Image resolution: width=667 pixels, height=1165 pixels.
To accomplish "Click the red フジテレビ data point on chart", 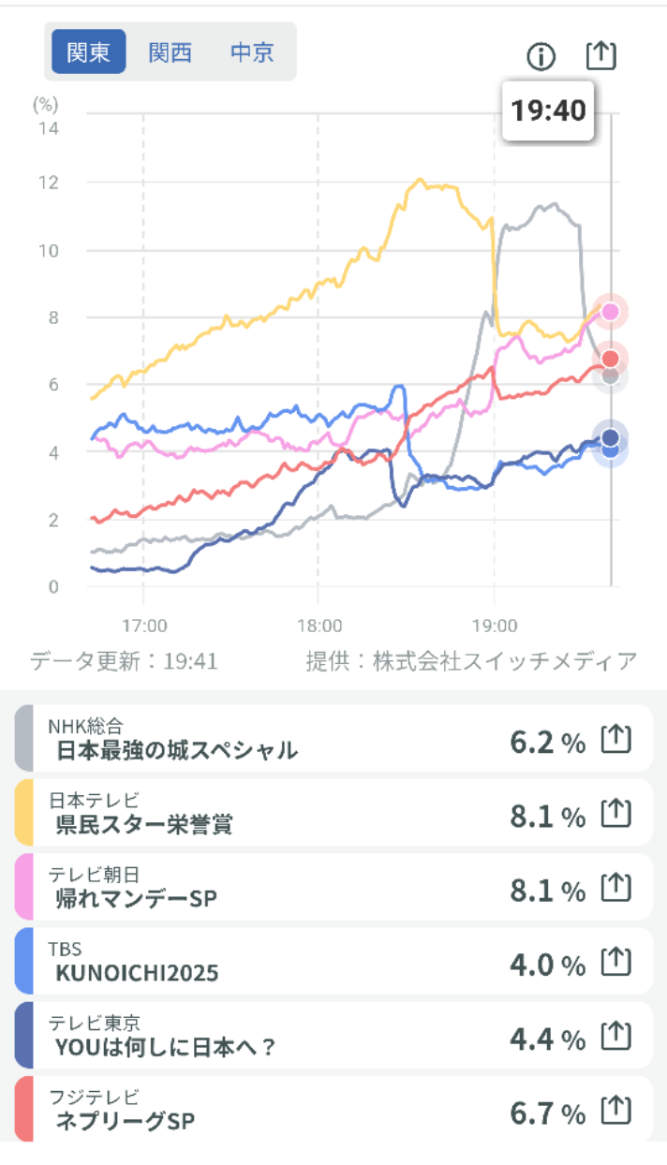I will pyautogui.click(x=611, y=359).
